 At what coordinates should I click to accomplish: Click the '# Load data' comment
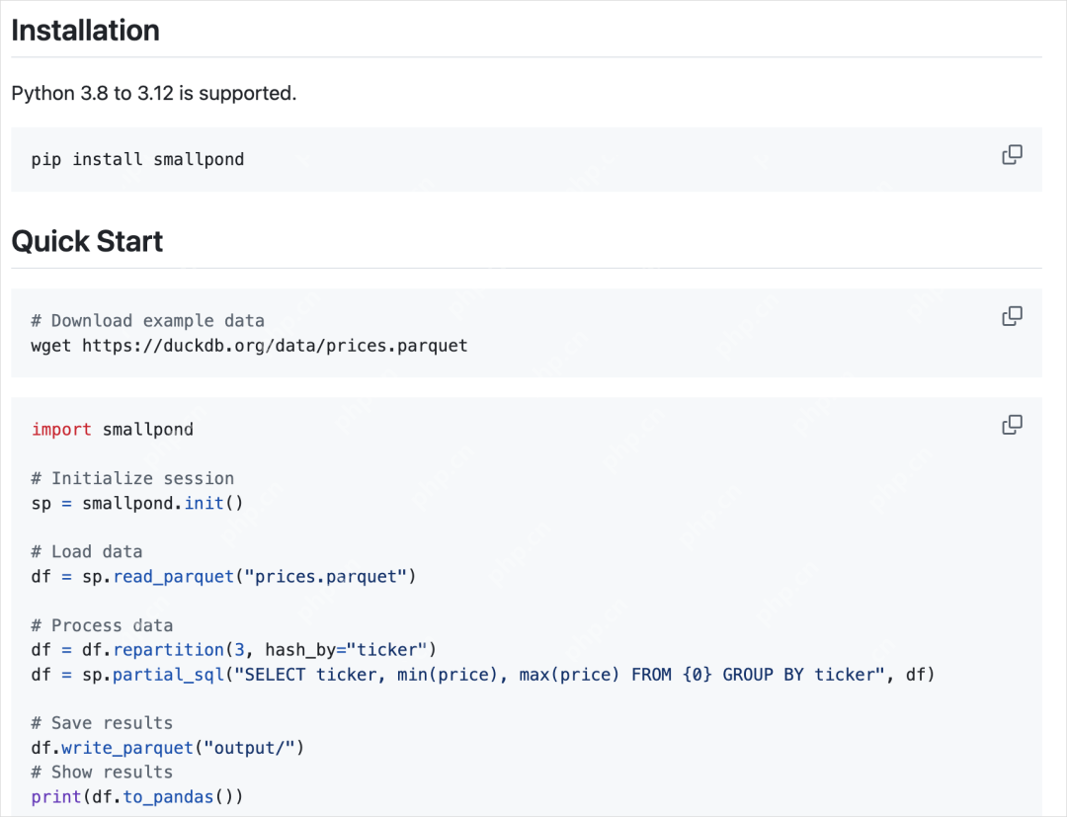pos(86,551)
